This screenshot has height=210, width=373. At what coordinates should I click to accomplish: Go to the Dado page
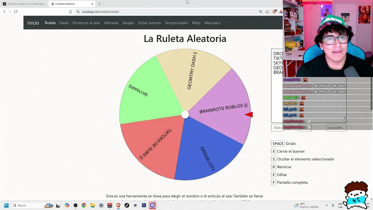click(64, 23)
